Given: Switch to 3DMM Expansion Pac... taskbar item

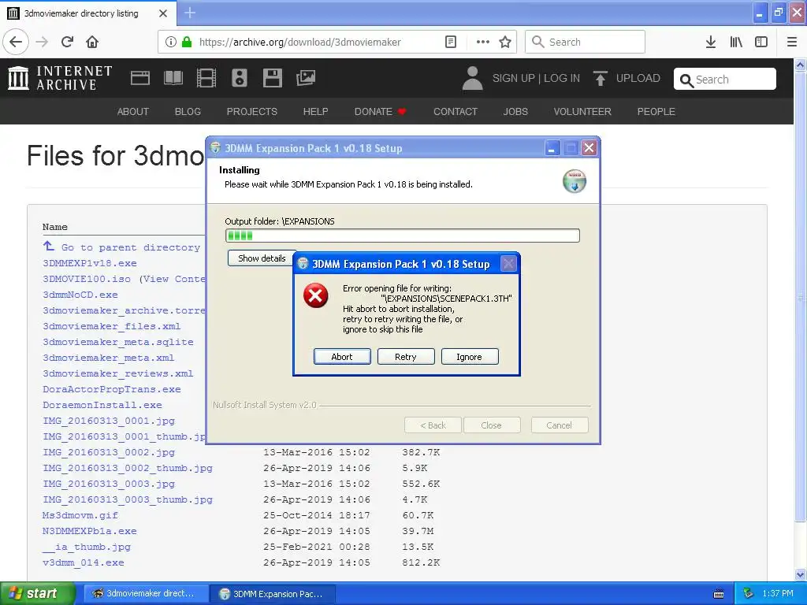Looking at the screenshot, I should coord(273,594).
